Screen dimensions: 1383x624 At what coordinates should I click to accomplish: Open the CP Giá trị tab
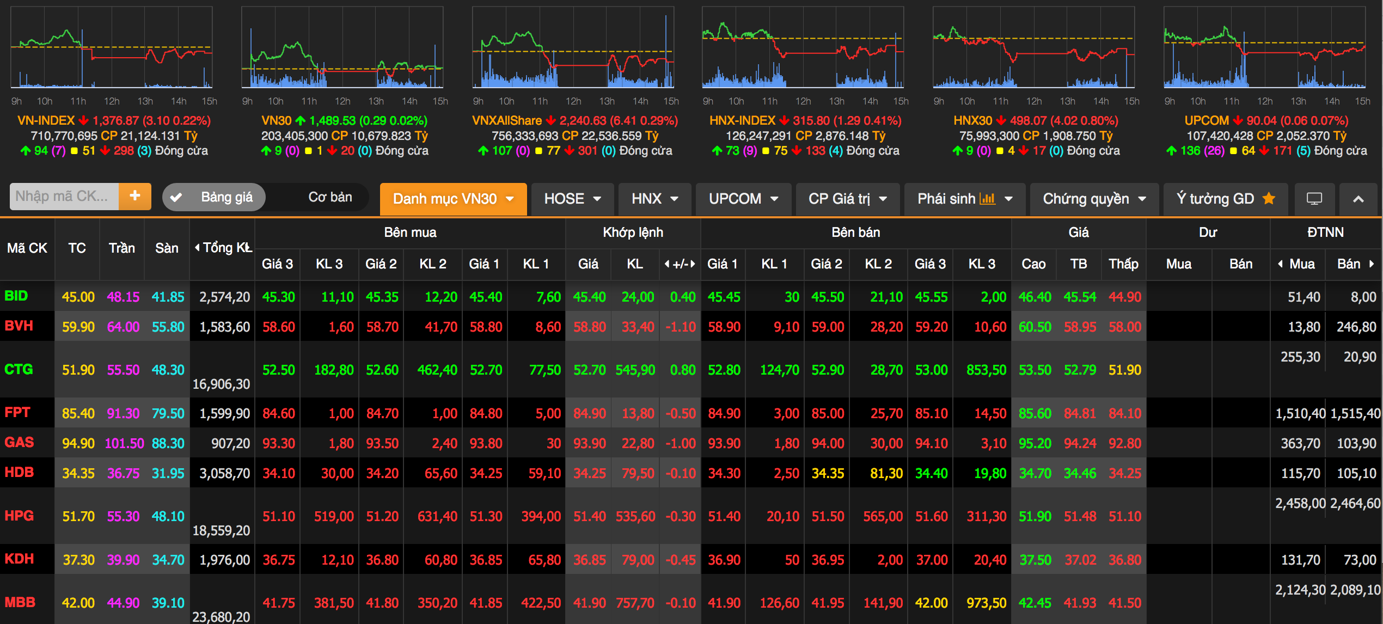tap(847, 199)
